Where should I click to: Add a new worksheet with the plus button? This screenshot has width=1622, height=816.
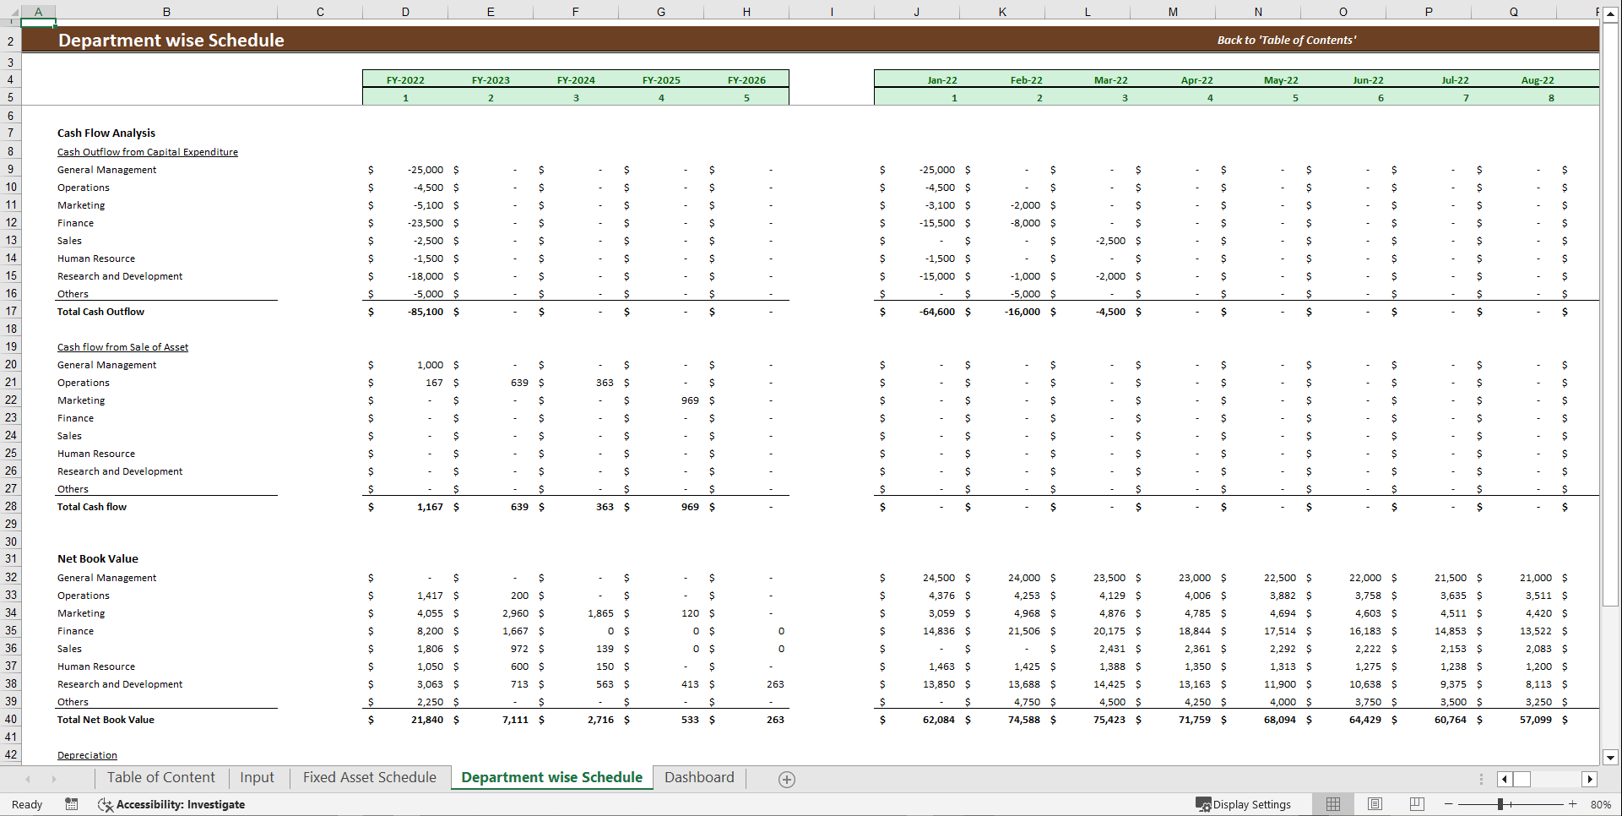pos(786,778)
